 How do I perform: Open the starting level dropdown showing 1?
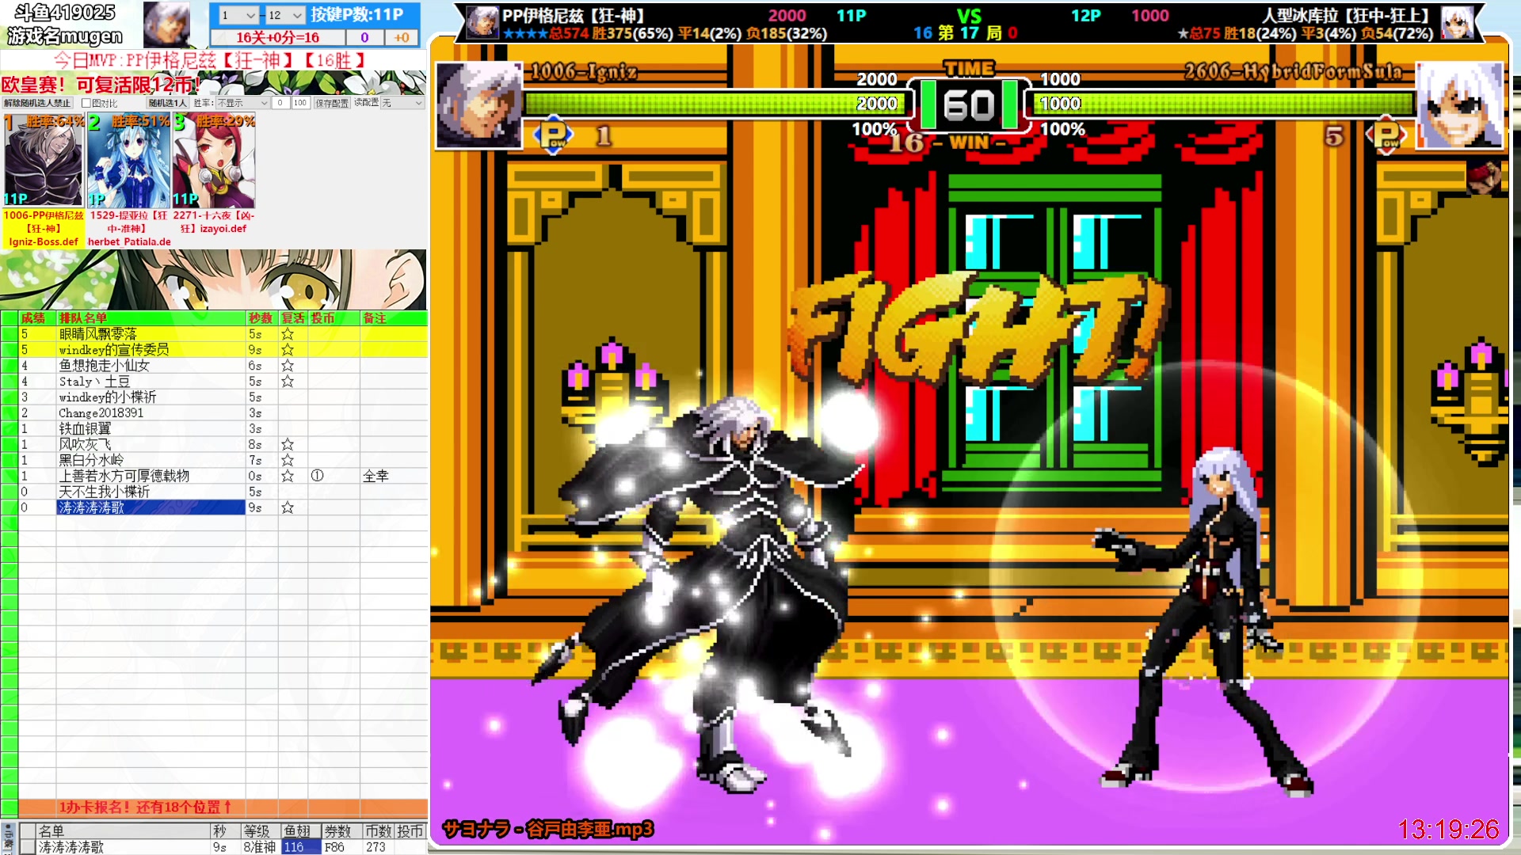tap(238, 15)
